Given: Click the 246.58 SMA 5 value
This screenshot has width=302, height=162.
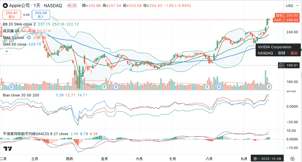Looking at the screenshot, I should click(40, 38).
